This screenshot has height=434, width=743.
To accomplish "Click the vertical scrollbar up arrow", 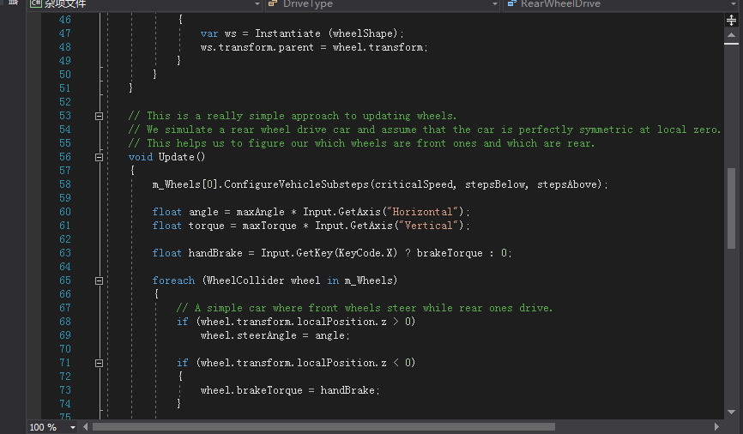I will pyautogui.click(x=731, y=30).
